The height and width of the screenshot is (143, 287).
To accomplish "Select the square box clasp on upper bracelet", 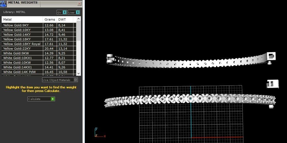I will tap(271, 56).
